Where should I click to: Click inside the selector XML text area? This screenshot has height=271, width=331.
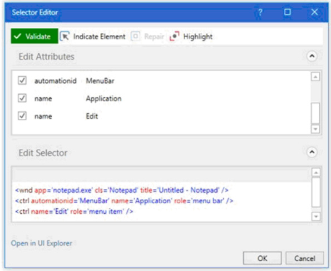click(x=161, y=201)
